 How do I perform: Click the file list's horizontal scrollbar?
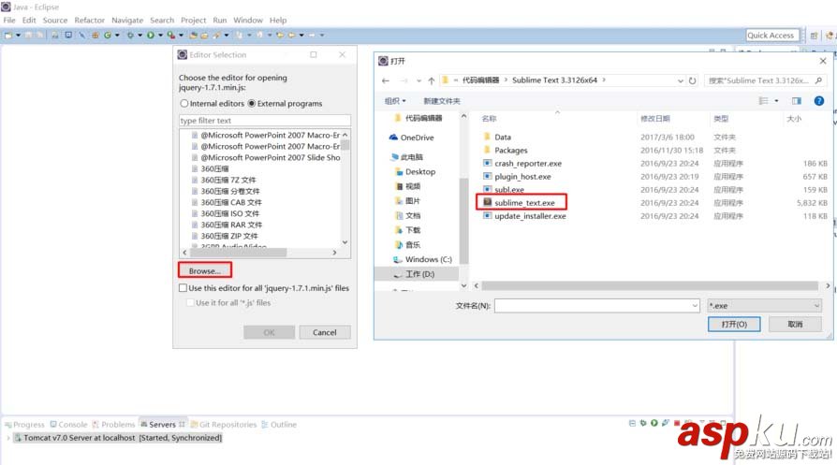point(650,285)
